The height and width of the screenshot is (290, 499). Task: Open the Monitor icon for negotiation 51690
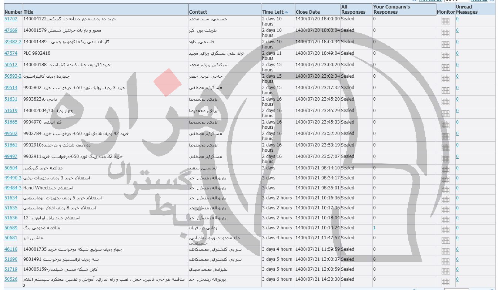click(446, 261)
